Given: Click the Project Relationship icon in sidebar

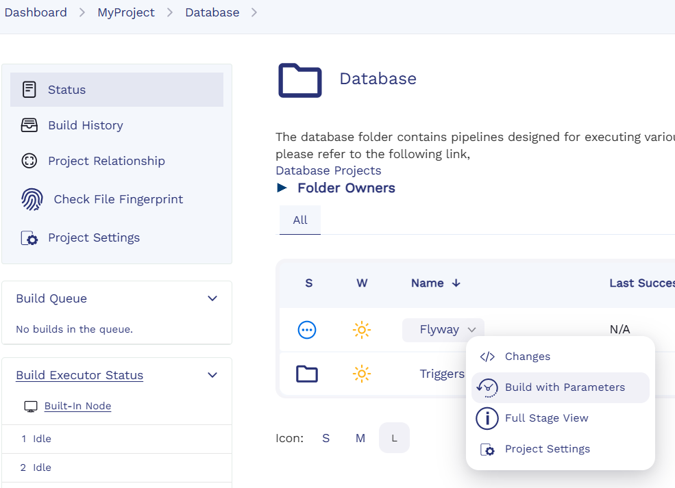Looking at the screenshot, I should [29, 161].
